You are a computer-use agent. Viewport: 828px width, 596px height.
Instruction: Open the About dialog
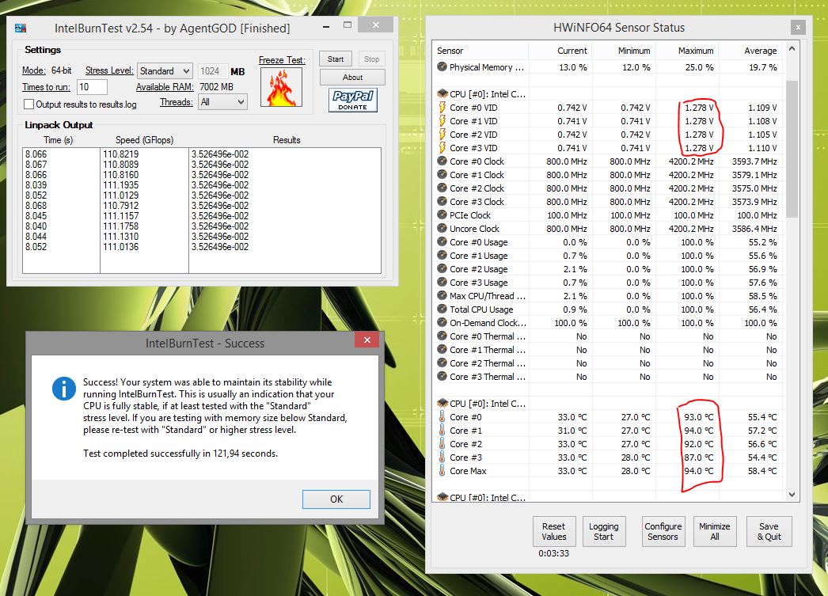(352, 77)
